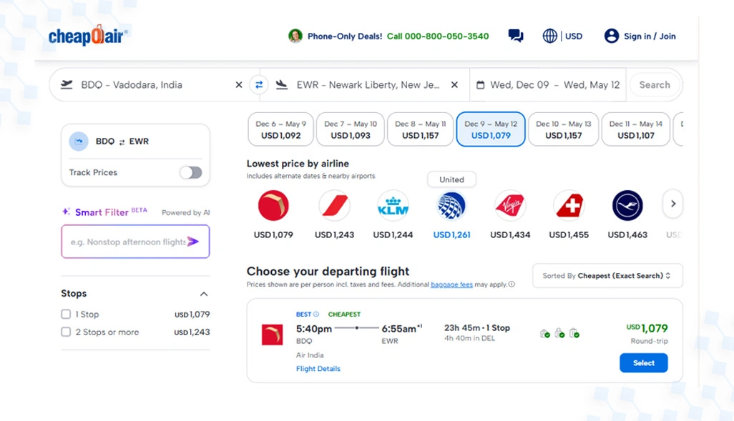Viewport: 734px width, 421px height.
Task: Clear the BDQ Vadodara origin field
Action: 239,84
